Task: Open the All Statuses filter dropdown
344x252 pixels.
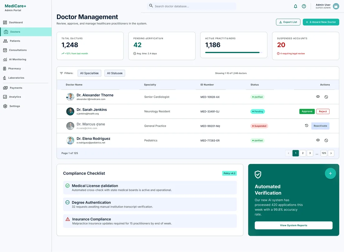Action: 115,73
